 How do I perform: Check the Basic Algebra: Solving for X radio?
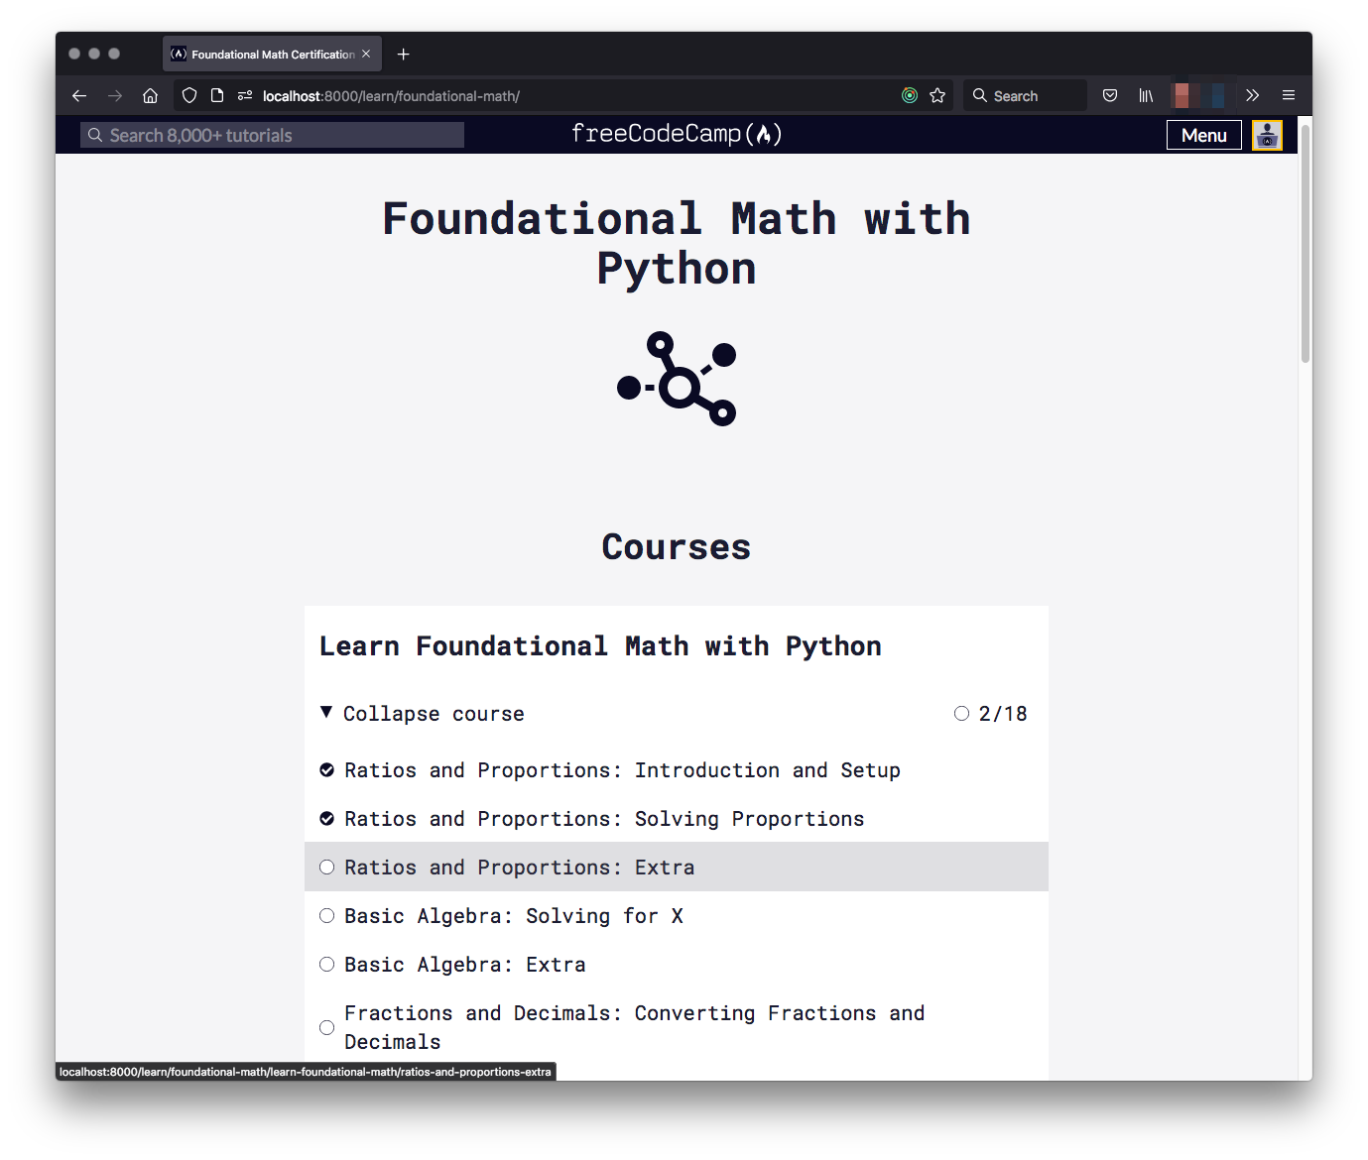click(x=326, y=915)
